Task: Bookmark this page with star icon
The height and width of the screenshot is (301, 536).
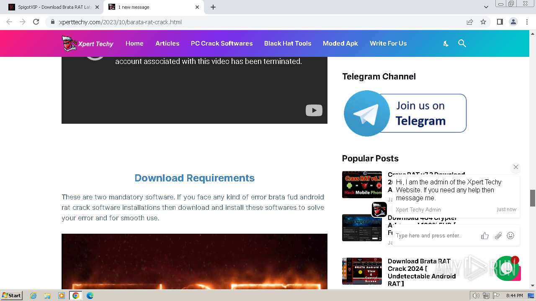Action: click(483, 22)
